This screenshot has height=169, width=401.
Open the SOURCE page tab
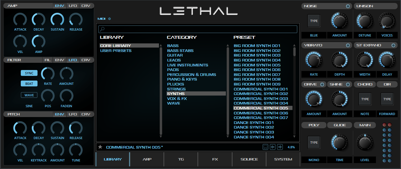coord(249,159)
